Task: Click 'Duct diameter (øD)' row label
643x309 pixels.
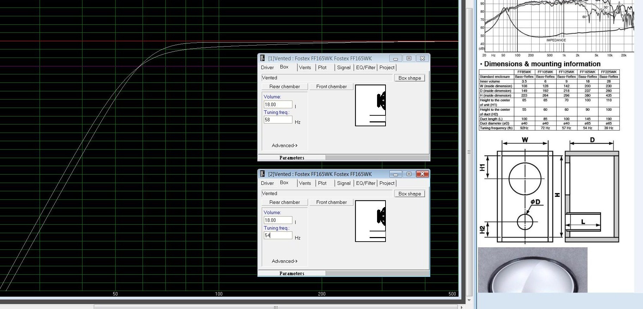Action: pyautogui.click(x=496, y=123)
